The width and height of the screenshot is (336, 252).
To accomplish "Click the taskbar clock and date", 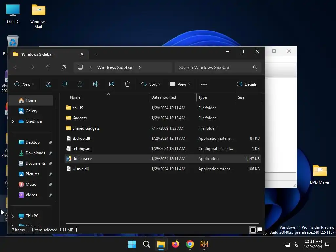I will click(x=313, y=244).
